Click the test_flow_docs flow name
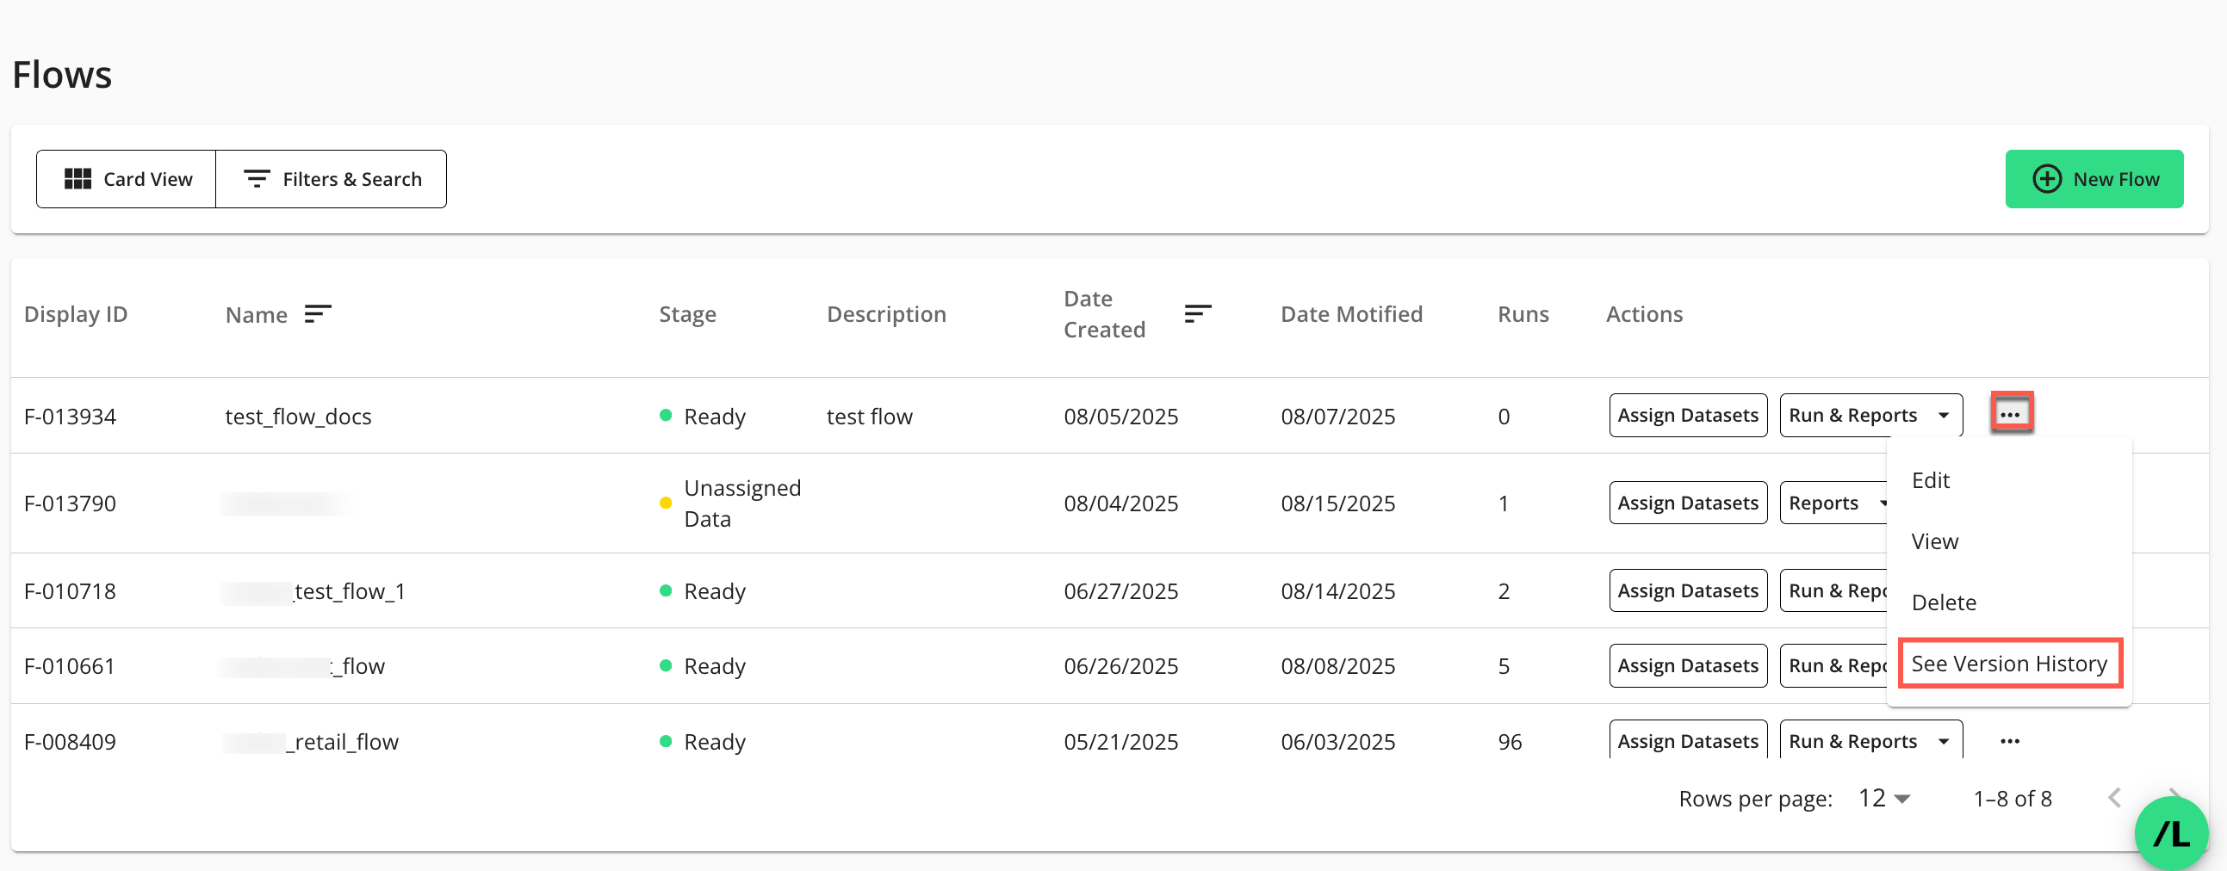2227x871 pixels. (x=298, y=417)
